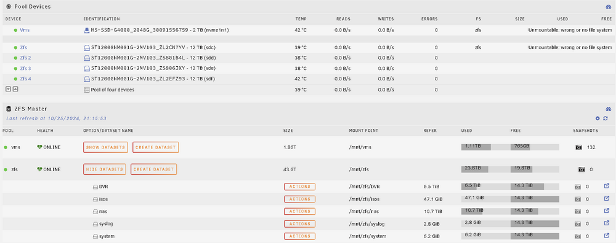Image resolution: width=616 pixels, height=243 pixels.
Task: Click the Last refresh timestamp text
Action: tap(56, 118)
